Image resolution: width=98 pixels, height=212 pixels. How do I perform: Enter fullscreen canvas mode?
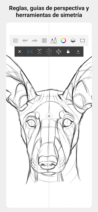(83, 41)
